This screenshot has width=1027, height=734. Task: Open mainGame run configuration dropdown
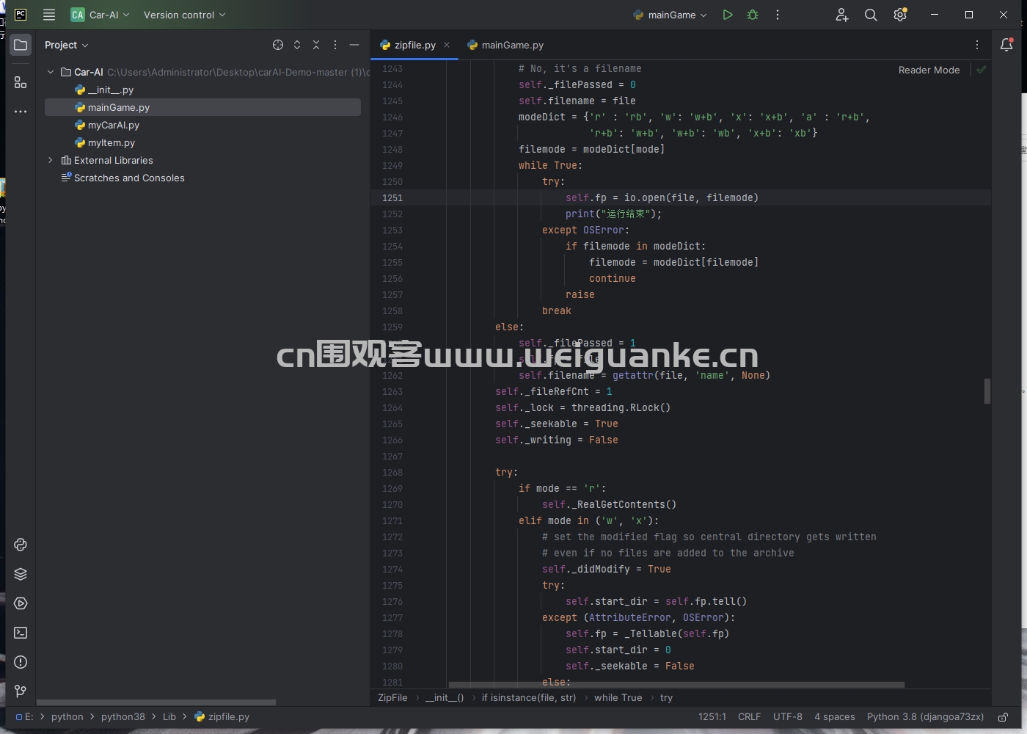[x=670, y=15]
